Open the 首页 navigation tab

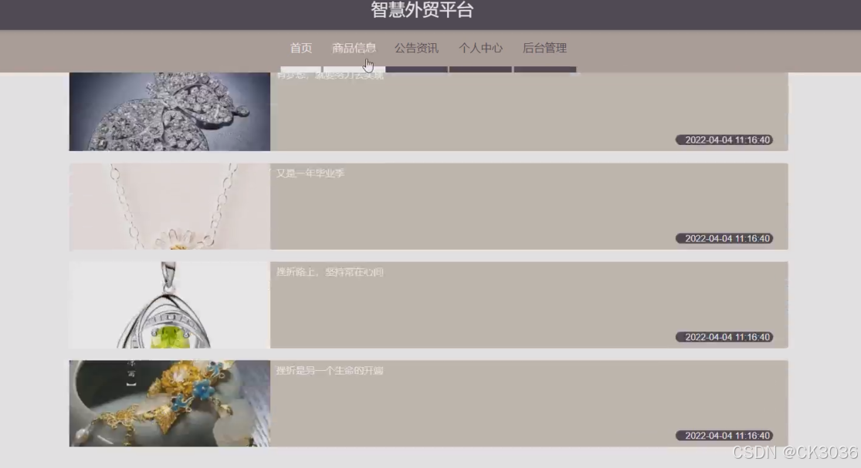pyautogui.click(x=301, y=49)
